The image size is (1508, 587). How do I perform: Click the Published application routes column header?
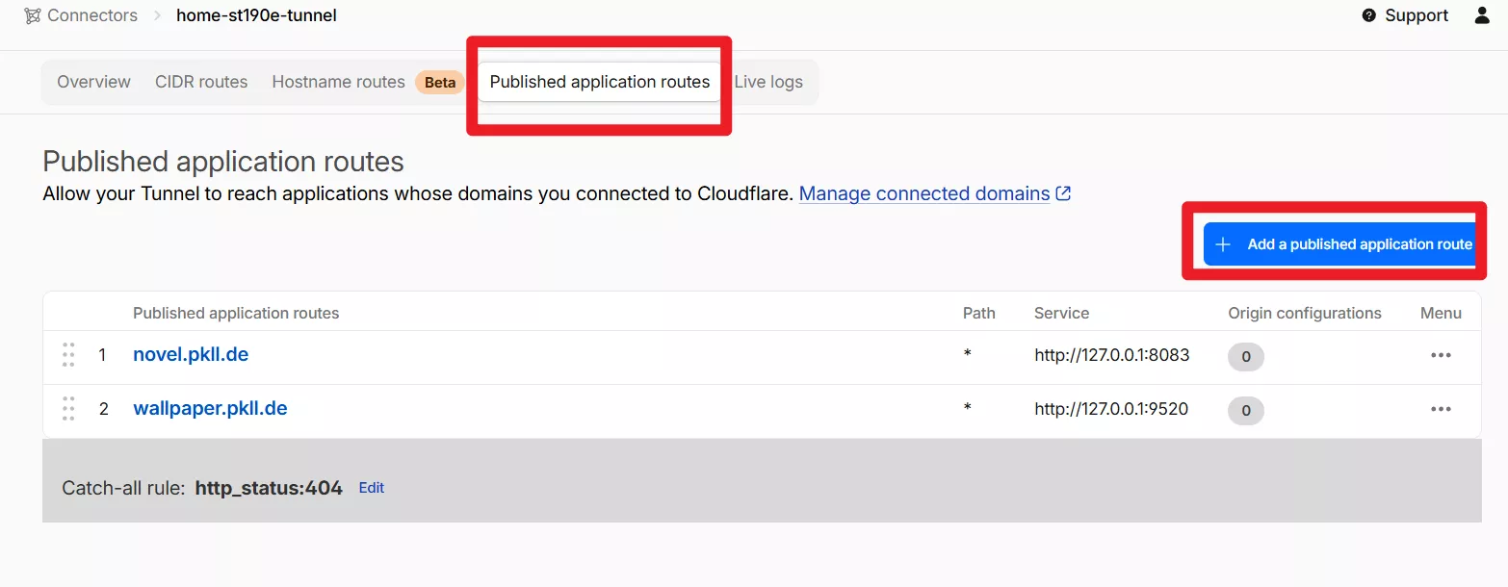[x=236, y=313]
